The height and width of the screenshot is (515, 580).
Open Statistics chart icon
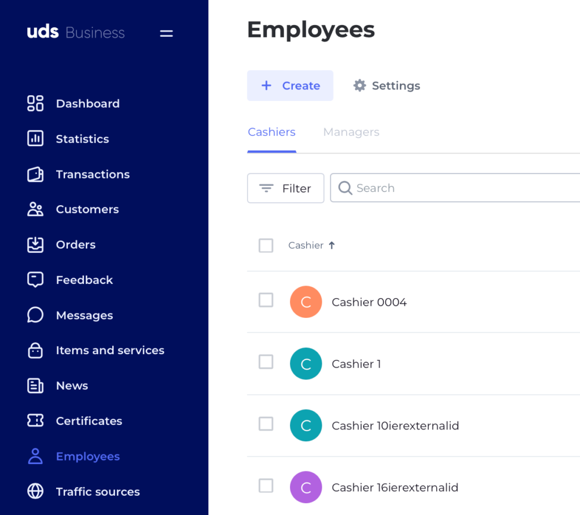click(x=35, y=139)
